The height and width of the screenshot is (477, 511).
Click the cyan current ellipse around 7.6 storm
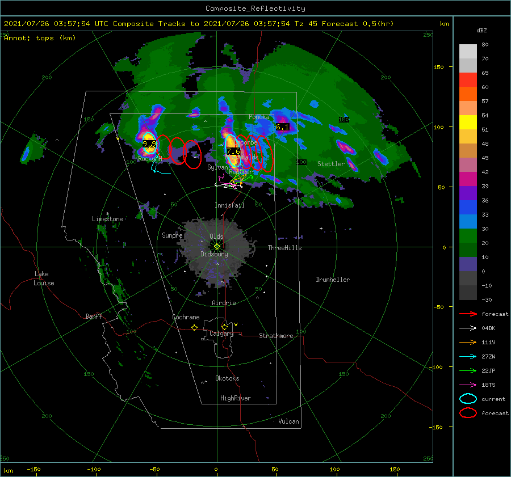point(232,150)
